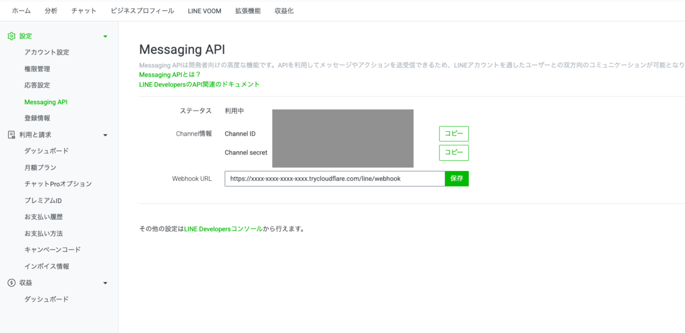Open お支払い方法 in sidebar

[43, 234]
